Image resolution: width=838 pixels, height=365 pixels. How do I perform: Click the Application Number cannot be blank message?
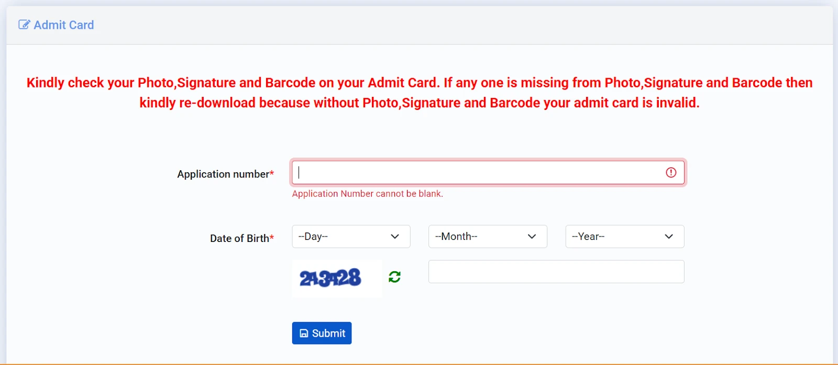click(367, 193)
